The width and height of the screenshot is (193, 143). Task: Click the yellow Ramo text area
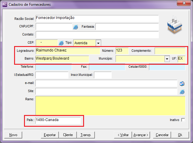pyautogui.click(x=110, y=106)
